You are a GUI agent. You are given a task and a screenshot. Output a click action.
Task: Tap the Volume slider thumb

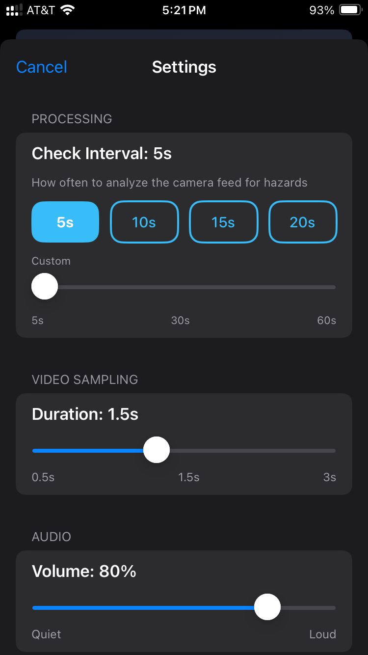point(267,607)
